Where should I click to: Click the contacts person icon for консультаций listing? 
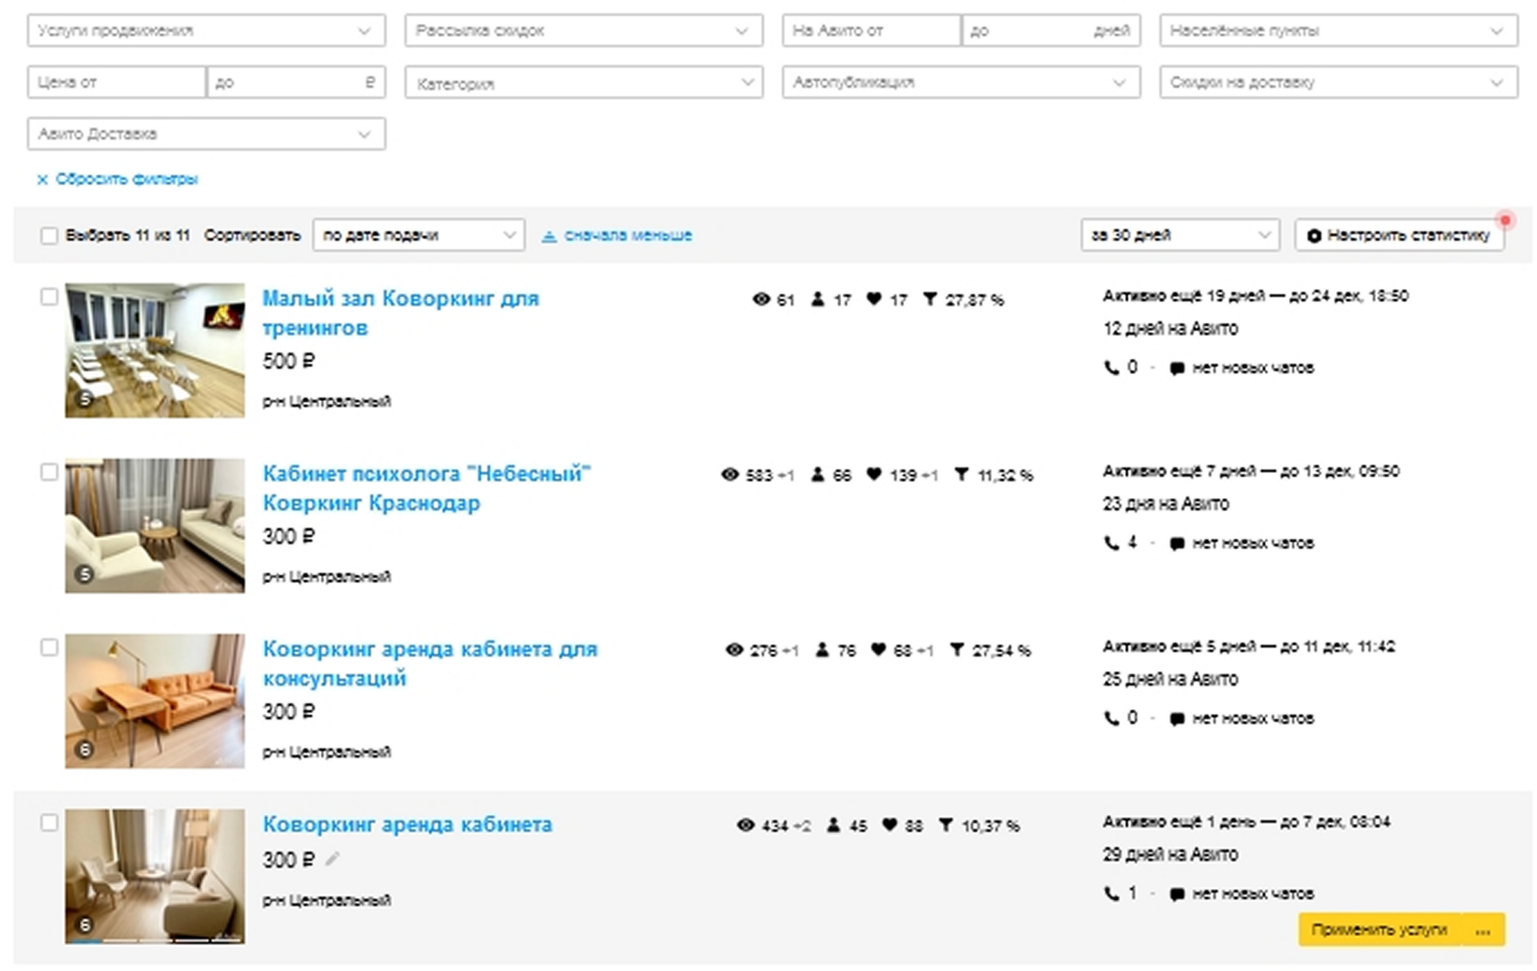pos(822,650)
